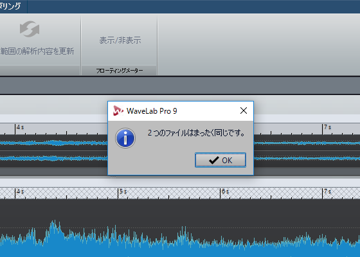Click the refresh arrows analysis icon
The height and width of the screenshot is (257, 360).
click(x=30, y=29)
